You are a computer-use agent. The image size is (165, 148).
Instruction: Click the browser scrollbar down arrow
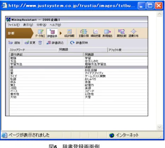tap(159, 127)
